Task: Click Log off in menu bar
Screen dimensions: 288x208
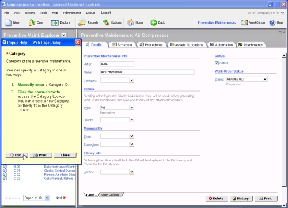Action: [x=106, y=13]
